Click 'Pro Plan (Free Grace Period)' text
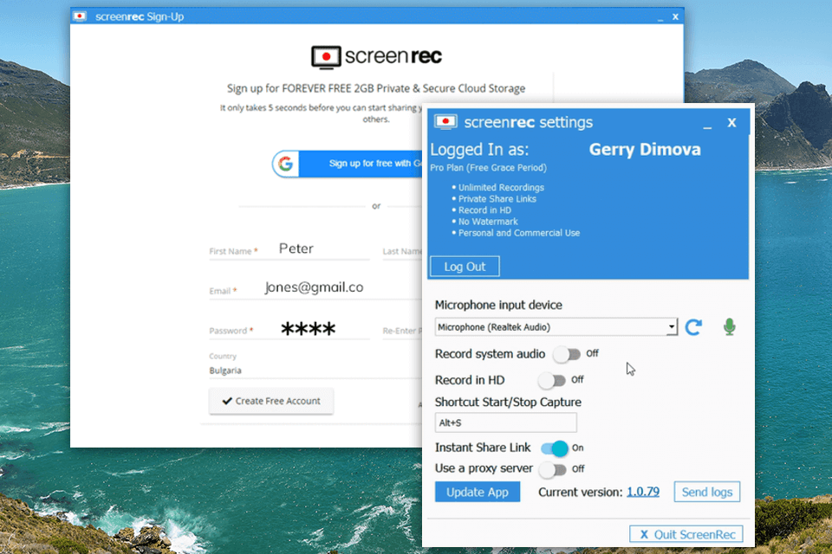The image size is (832, 554). [x=488, y=168]
